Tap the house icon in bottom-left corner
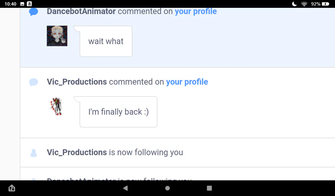 pos(12,188)
